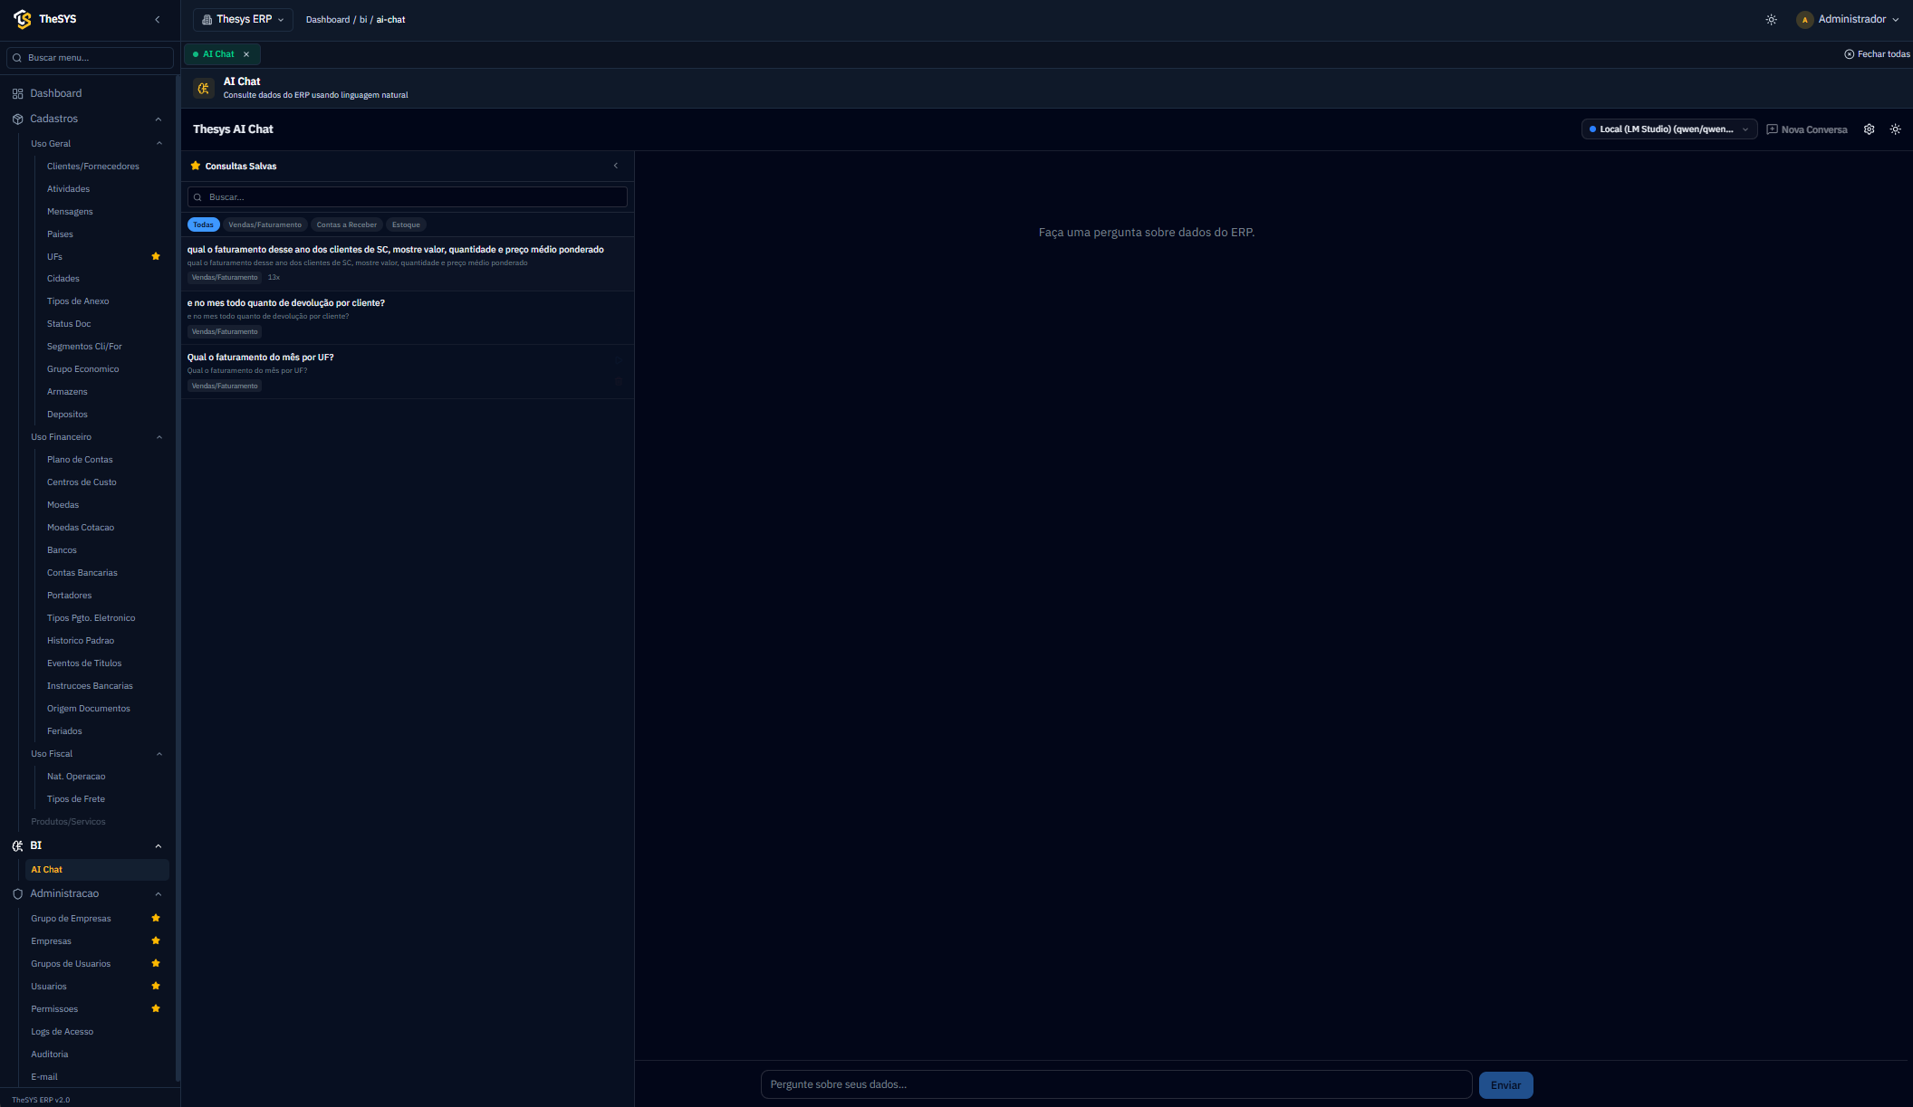
Task: Open the Local LM Studio model dropdown
Action: tap(1668, 129)
